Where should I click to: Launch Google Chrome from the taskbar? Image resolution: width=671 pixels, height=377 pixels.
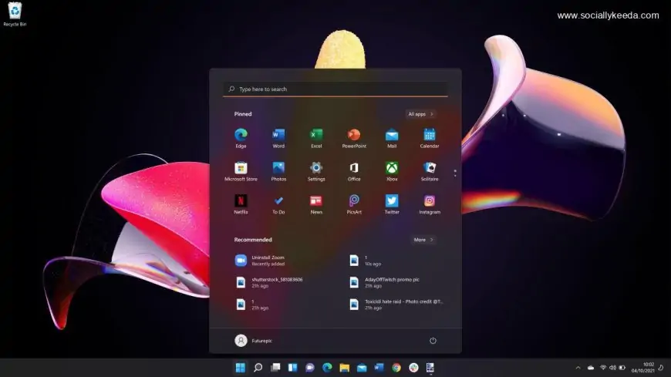[x=396, y=368]
